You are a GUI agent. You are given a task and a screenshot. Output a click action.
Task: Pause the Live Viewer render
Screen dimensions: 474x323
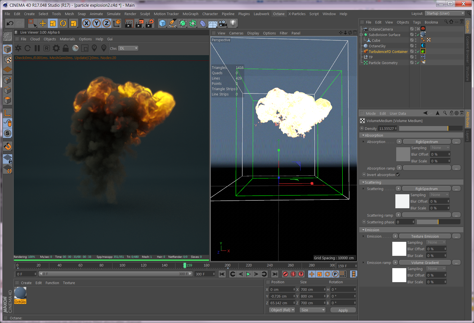pos(37,48)
